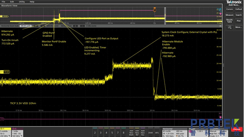244x137 pixels.
Task: Add New Bus
Action: pos(143,133)
